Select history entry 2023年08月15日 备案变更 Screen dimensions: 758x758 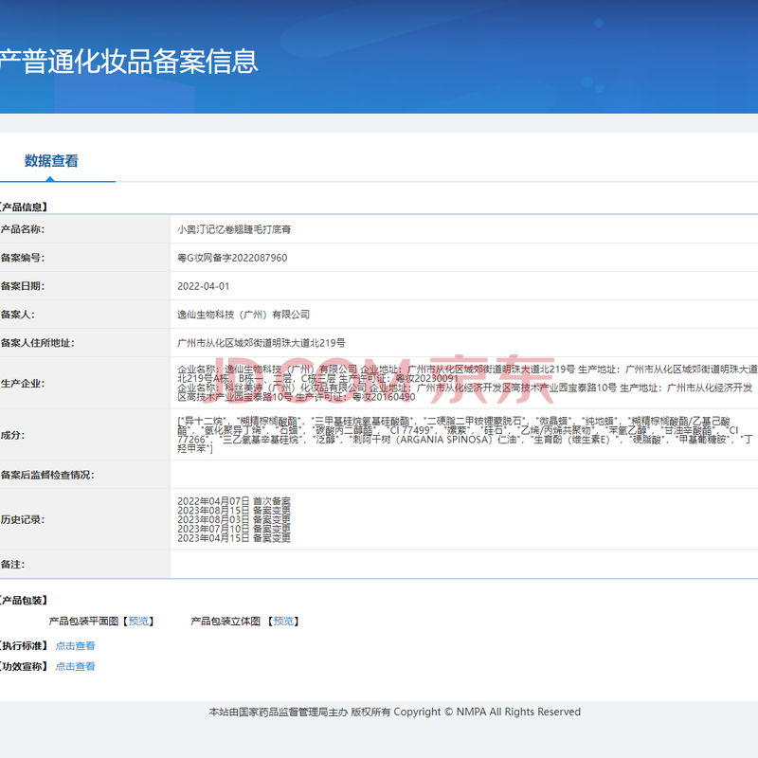point(234,511)
